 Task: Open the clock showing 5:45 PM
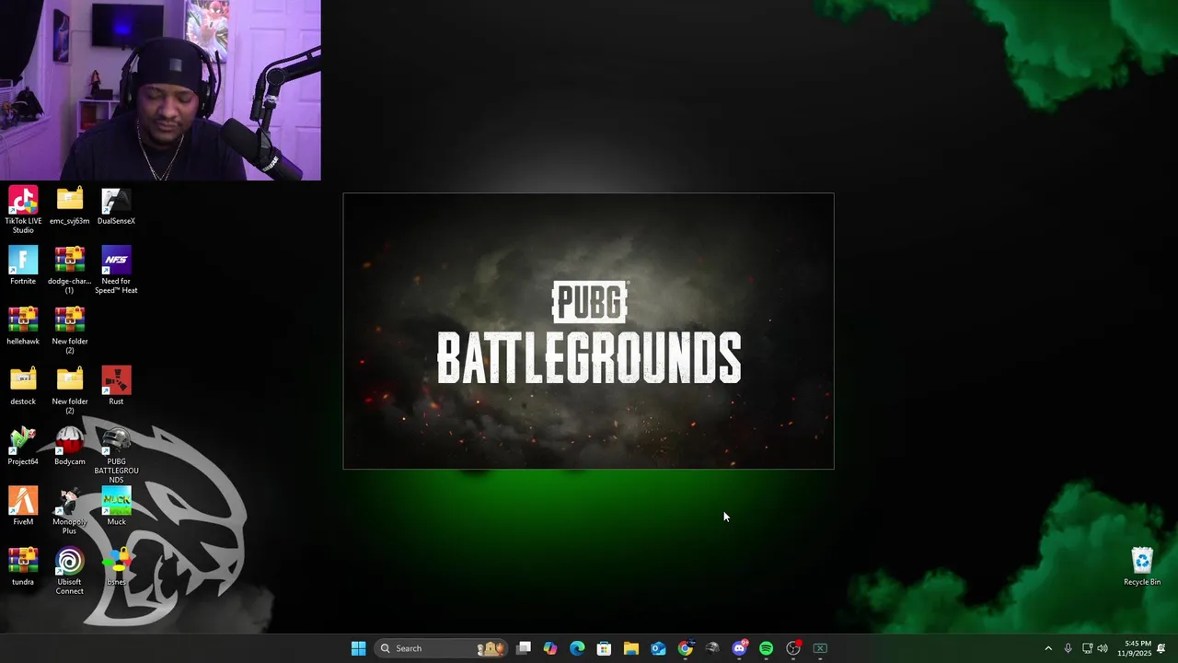(x=1132, y=648)
